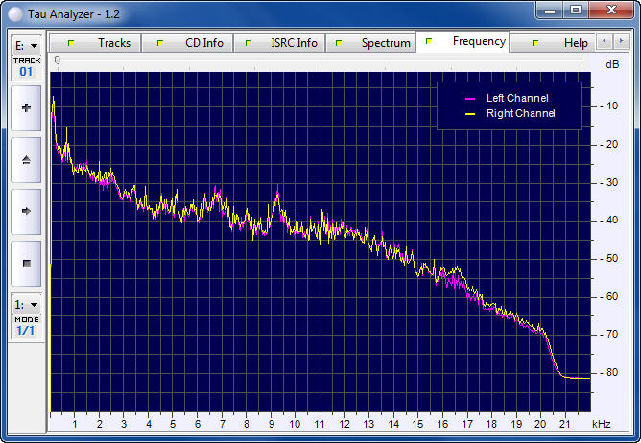Expand the analysis mode 1: dropdown
Viewport: 641px width, 443px height.
(x=26, y=304)
